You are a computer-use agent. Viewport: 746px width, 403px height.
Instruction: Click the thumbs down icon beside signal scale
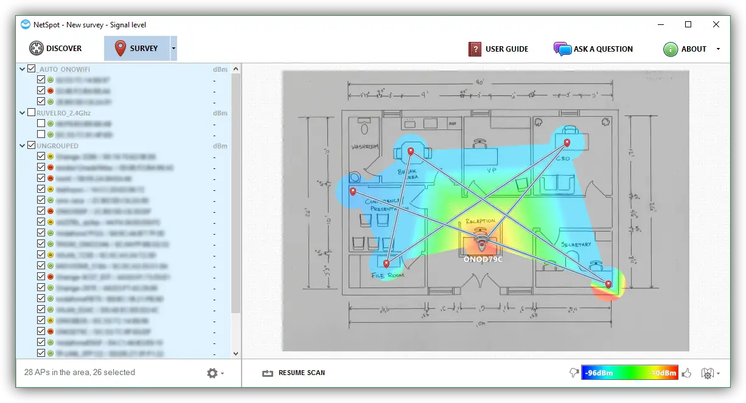click(573, 373)
